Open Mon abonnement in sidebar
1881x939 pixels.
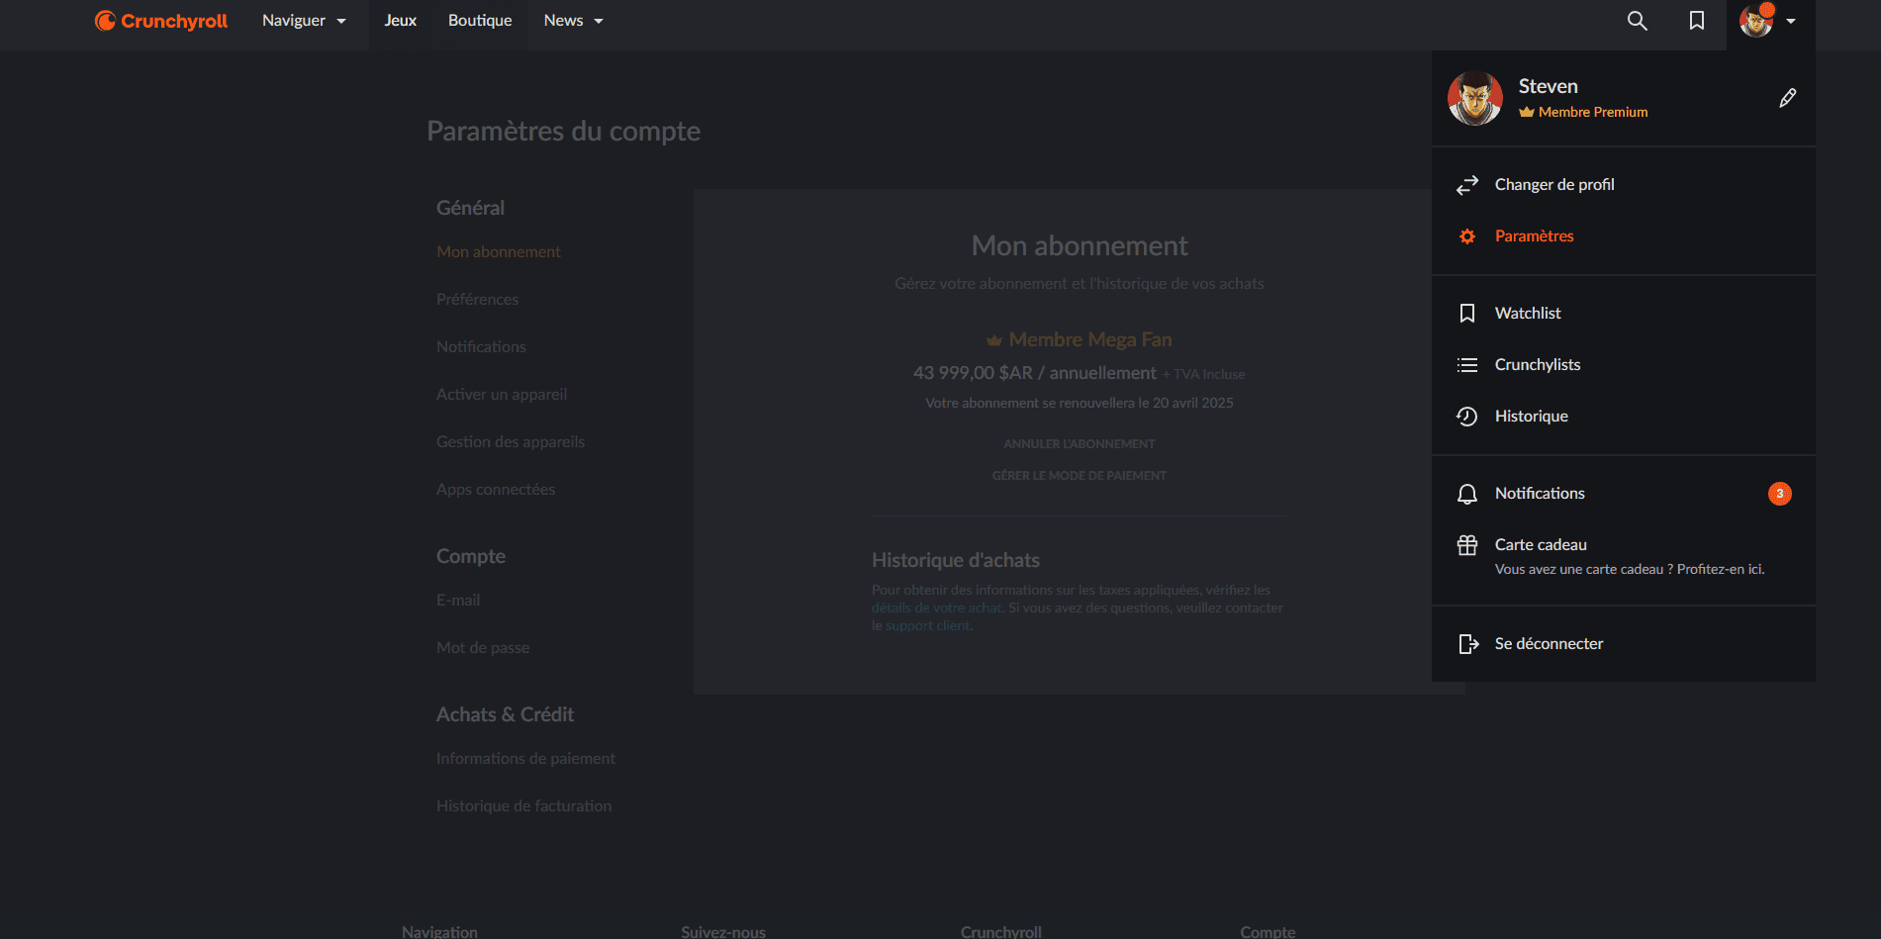[499, 252]
